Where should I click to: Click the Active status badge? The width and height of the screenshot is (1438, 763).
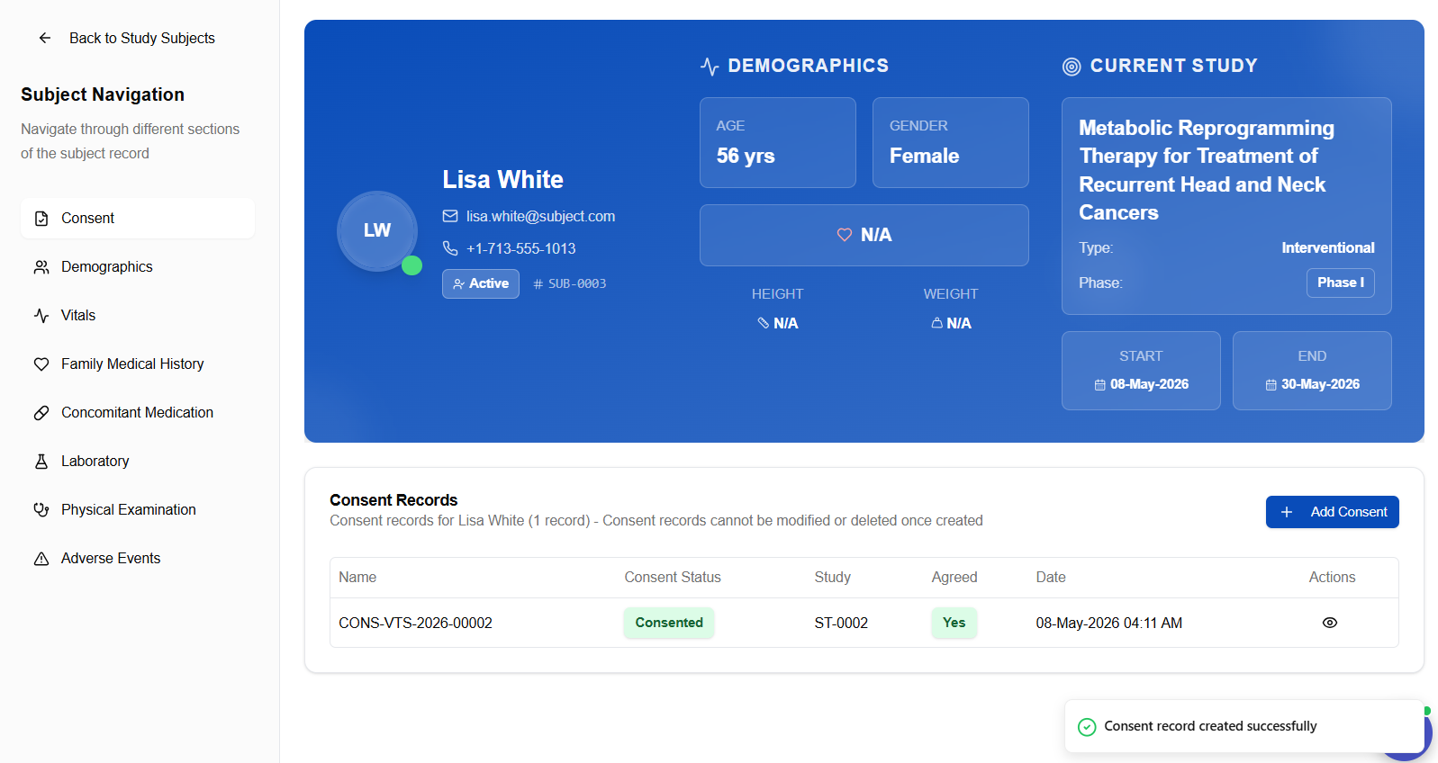pos(481,283)
